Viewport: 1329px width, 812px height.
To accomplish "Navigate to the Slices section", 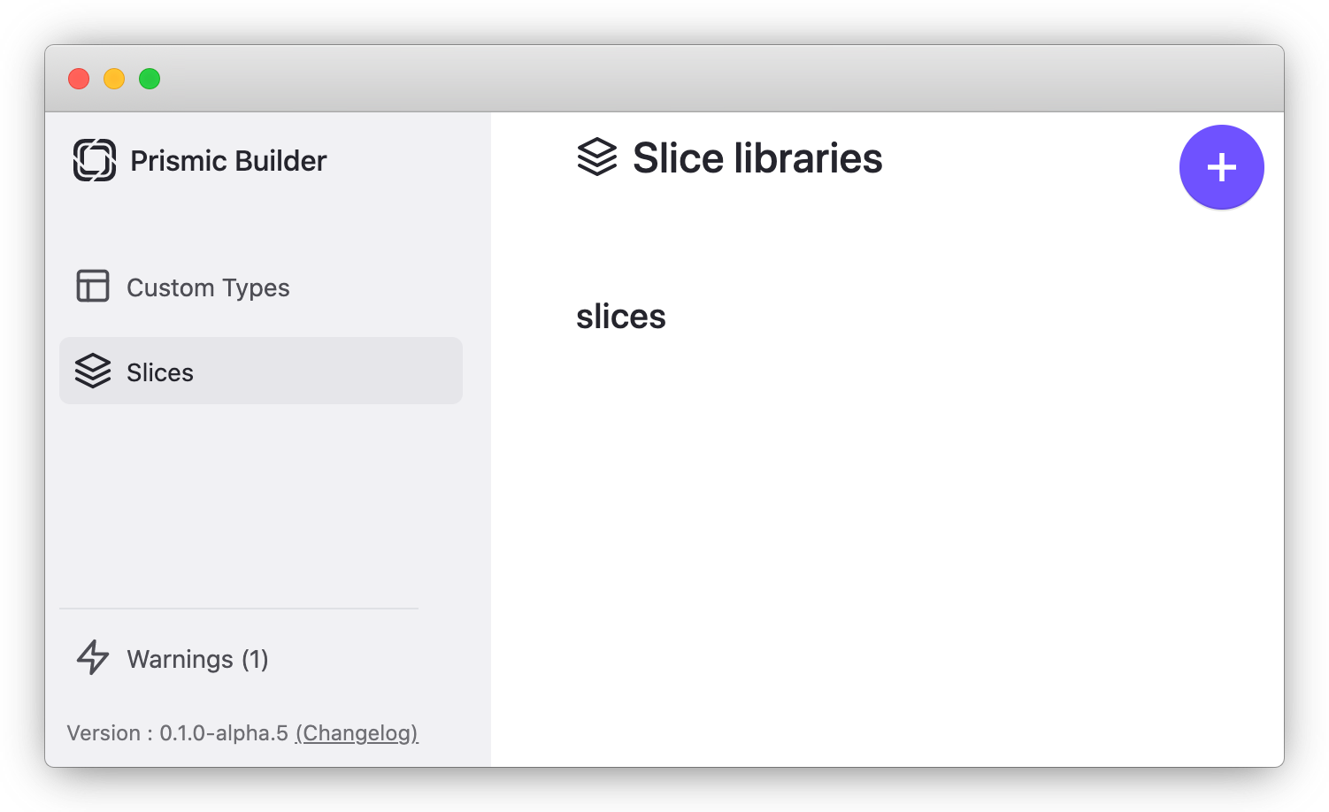I will pos(160,372).
